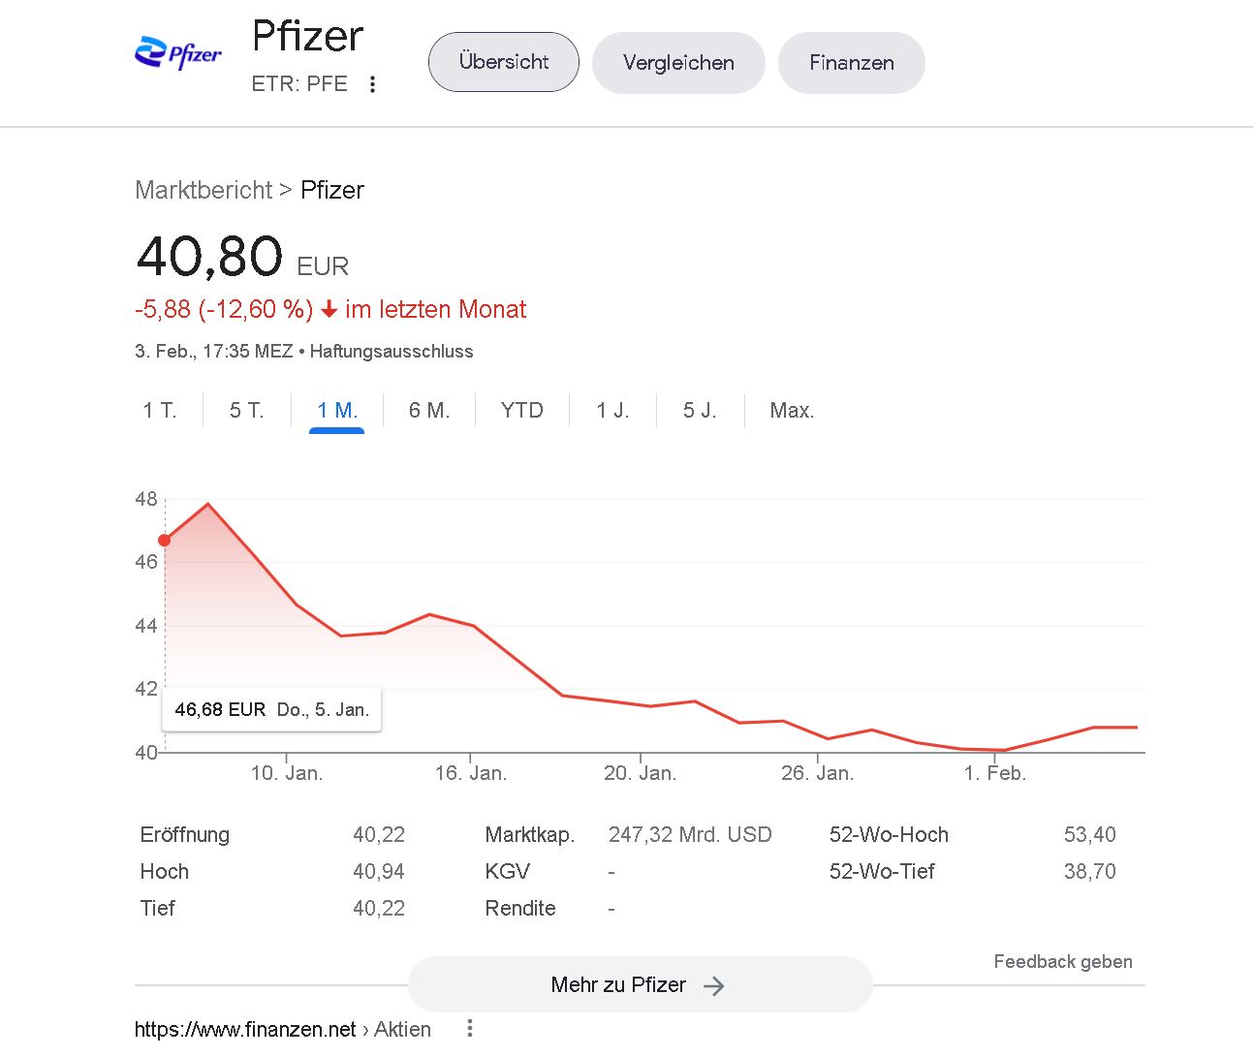Click Feedback geben link
Viewport: 1253px width, 1057px height.
point(1063,962)
